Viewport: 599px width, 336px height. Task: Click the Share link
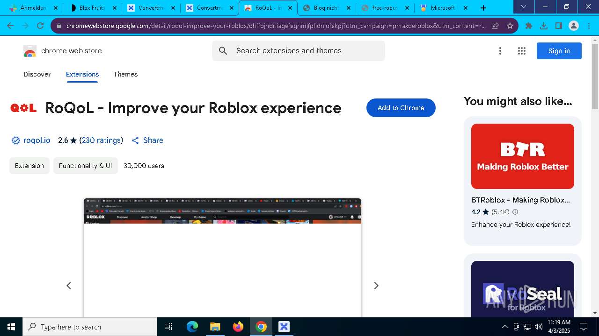tap(147, 140)
